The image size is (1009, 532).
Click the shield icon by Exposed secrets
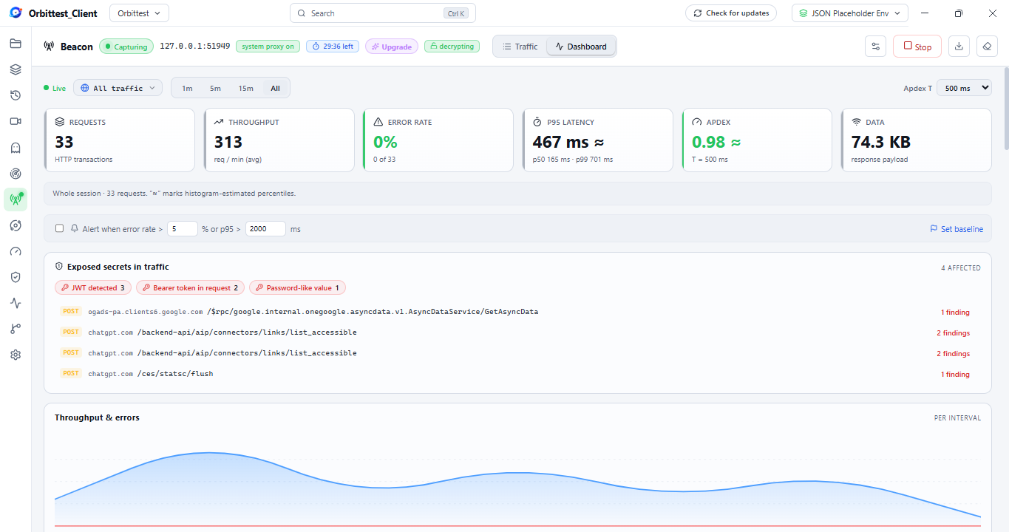point(59,267)
